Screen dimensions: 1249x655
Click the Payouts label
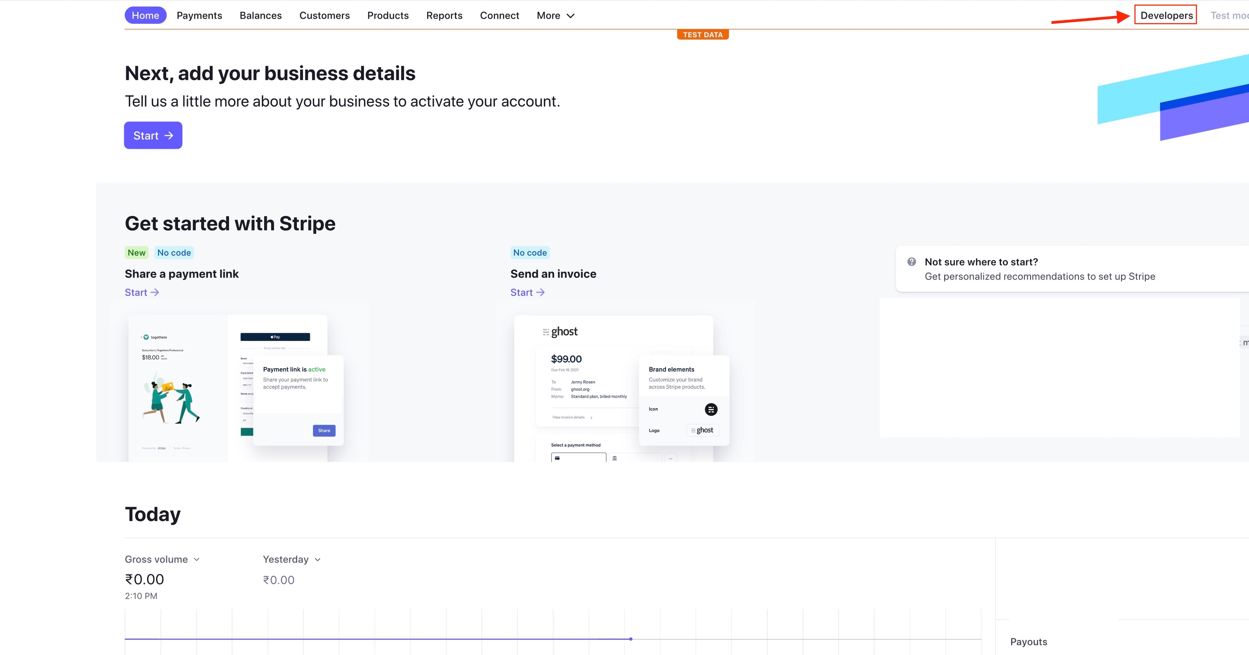[x=1029, y=642]
